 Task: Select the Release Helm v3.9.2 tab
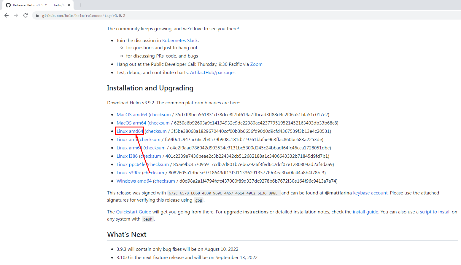[38, 5]
